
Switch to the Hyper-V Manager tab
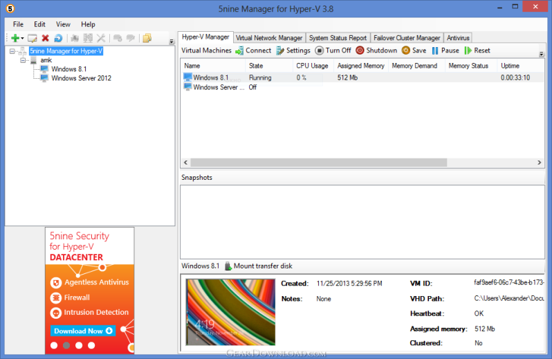tap(205, 37)
